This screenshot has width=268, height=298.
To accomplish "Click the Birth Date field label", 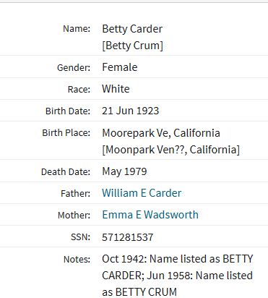I will click(x=68, y=111).
